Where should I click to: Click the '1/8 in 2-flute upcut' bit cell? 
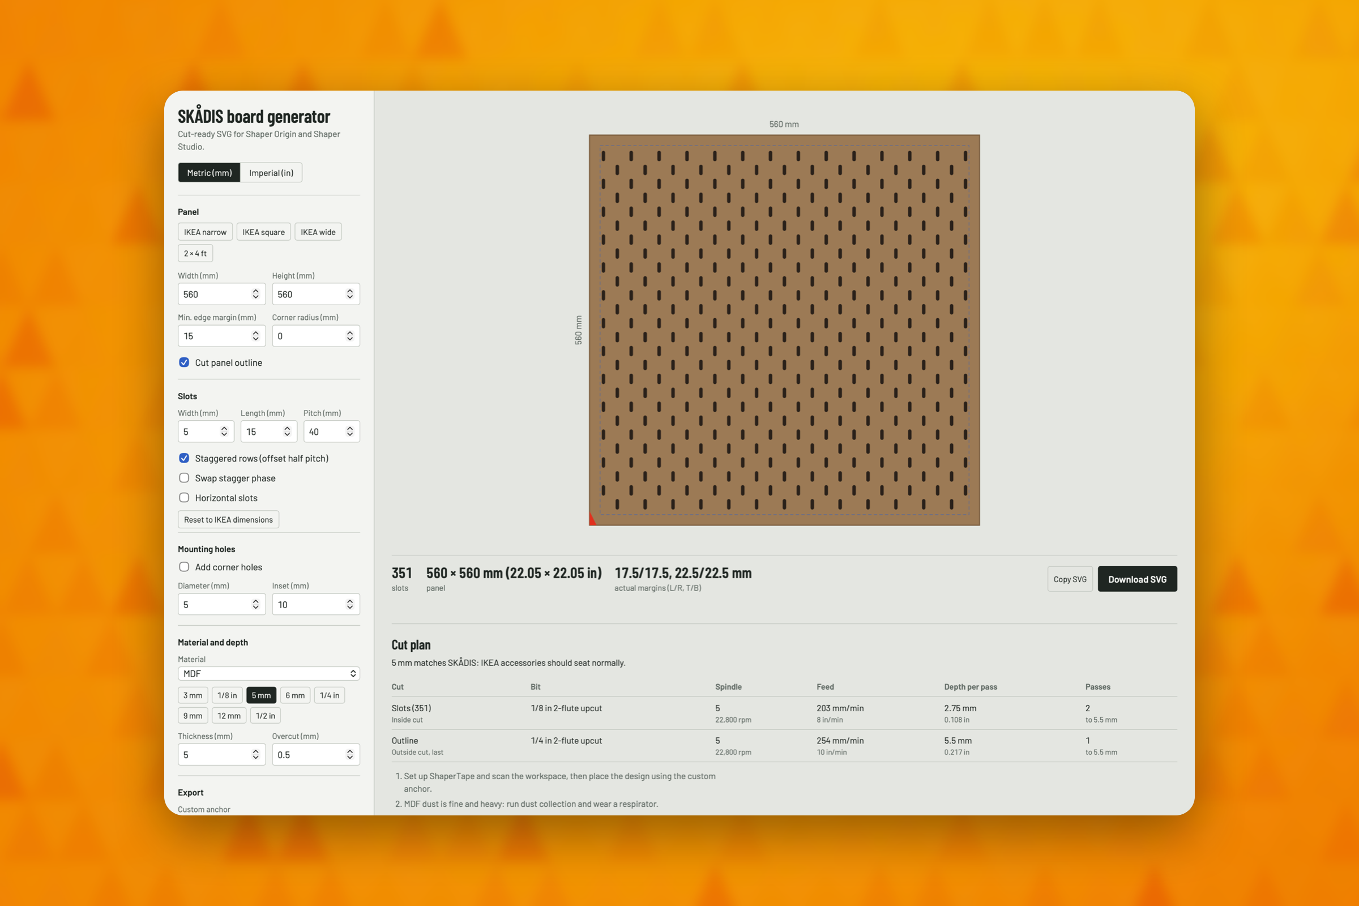(566, 708)
